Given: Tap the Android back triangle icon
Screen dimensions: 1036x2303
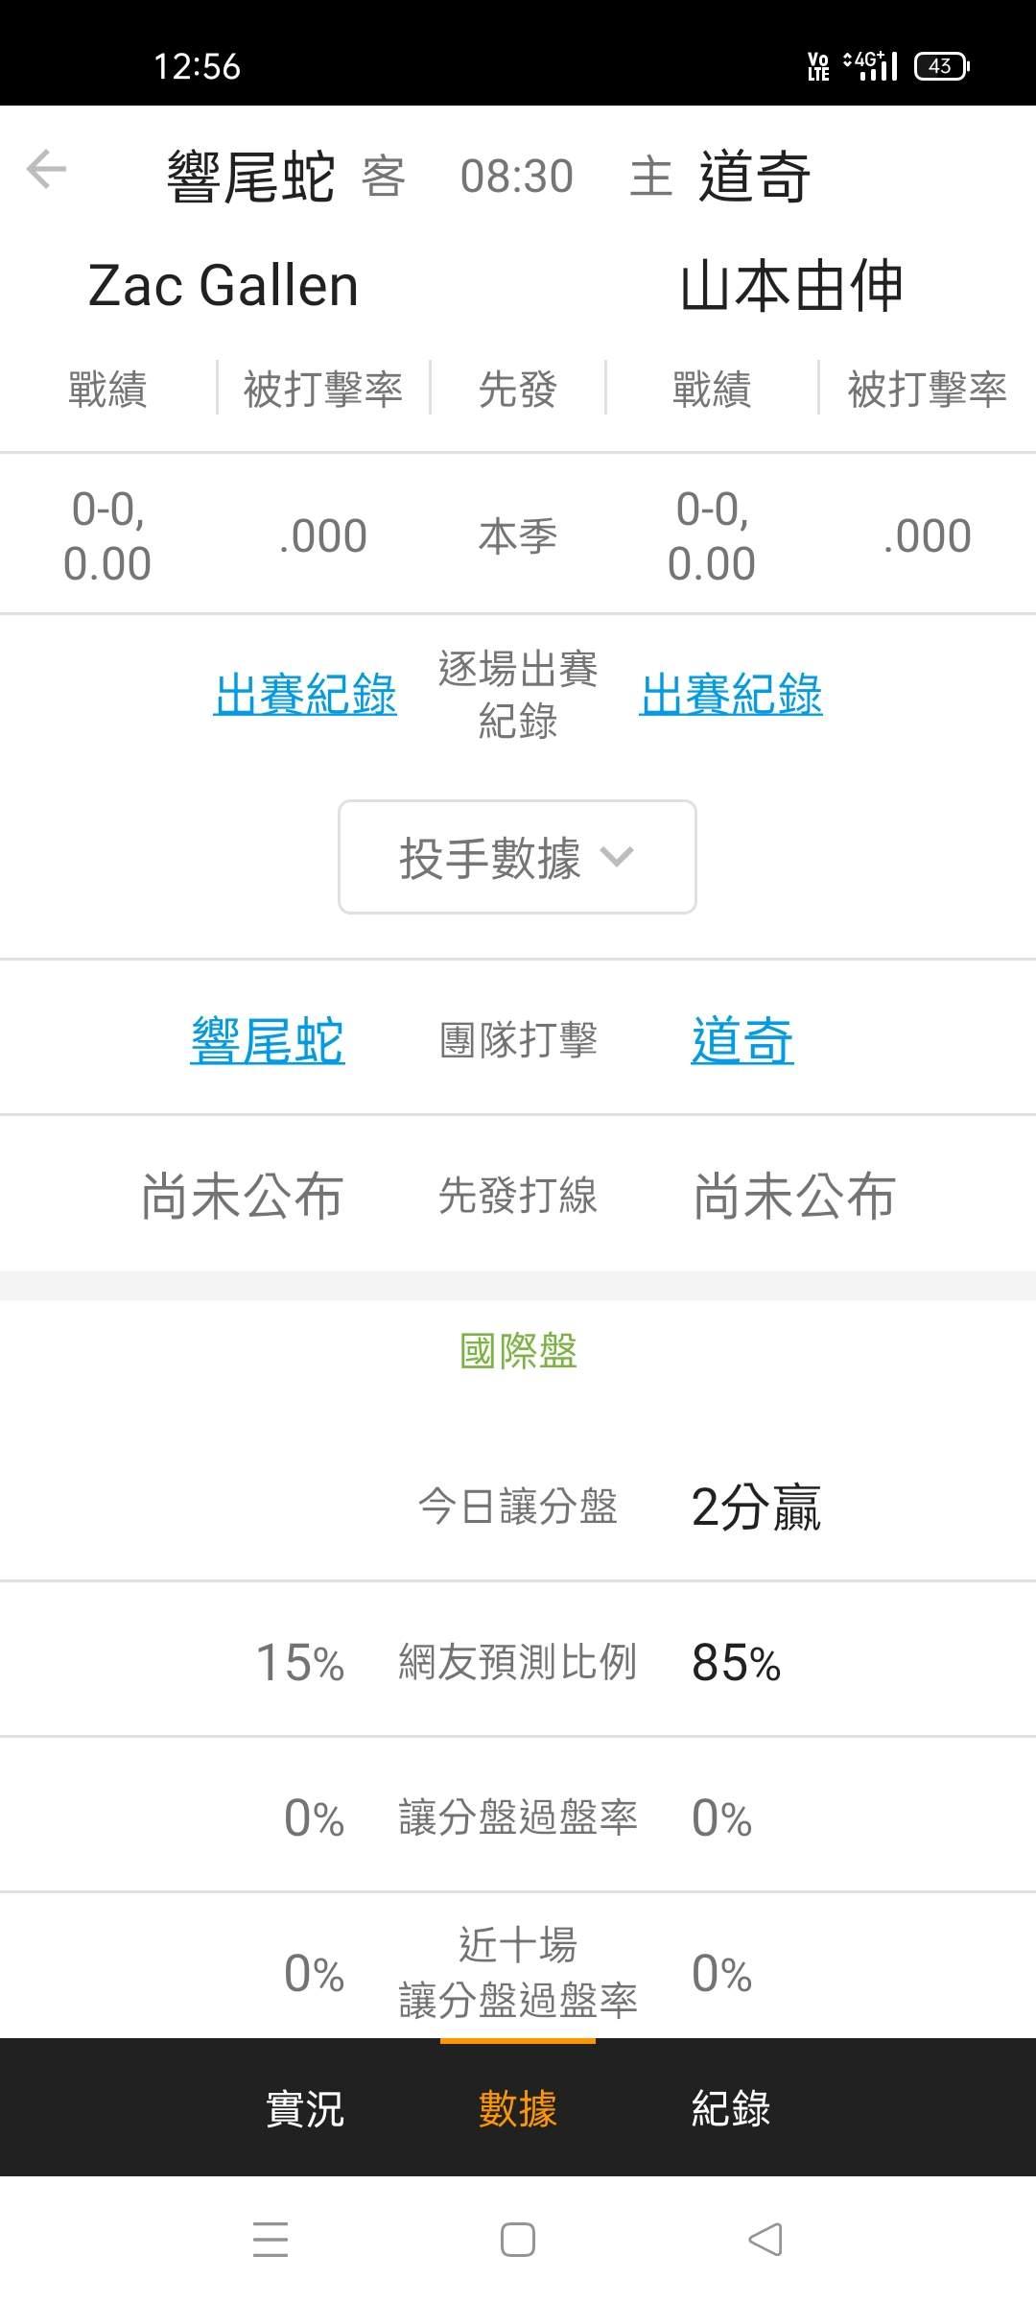Looking at the screenshot, I should tap(765, 2240).
